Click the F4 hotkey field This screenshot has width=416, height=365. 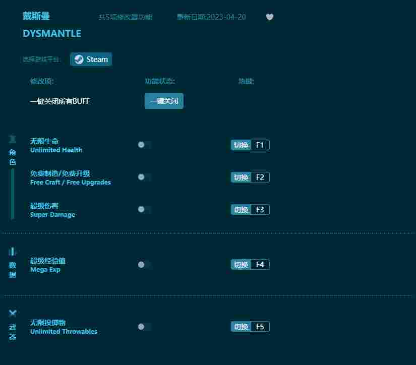coord(260,265)
